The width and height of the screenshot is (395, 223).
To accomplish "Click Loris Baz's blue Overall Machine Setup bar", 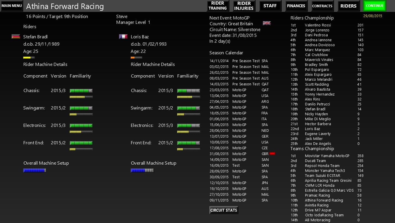I will 142,170.
